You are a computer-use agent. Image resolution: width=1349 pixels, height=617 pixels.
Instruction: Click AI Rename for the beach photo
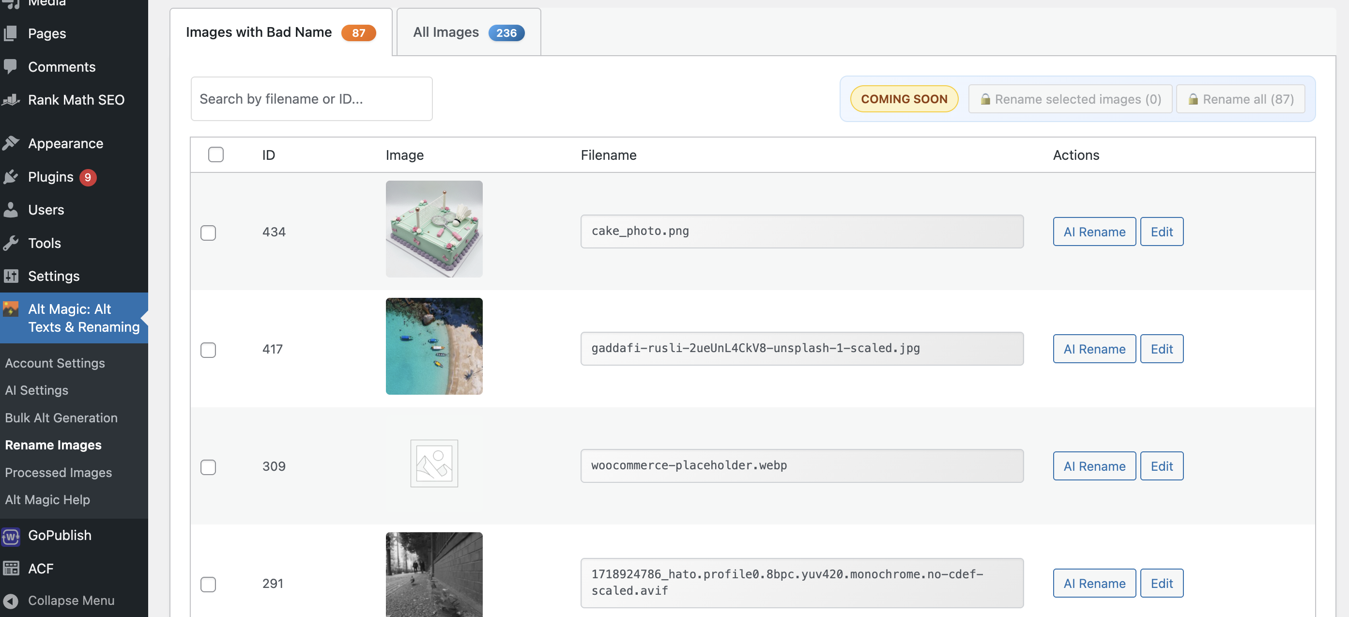coord(1093,349)
